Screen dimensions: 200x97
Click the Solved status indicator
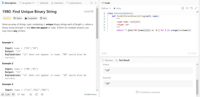88,11
